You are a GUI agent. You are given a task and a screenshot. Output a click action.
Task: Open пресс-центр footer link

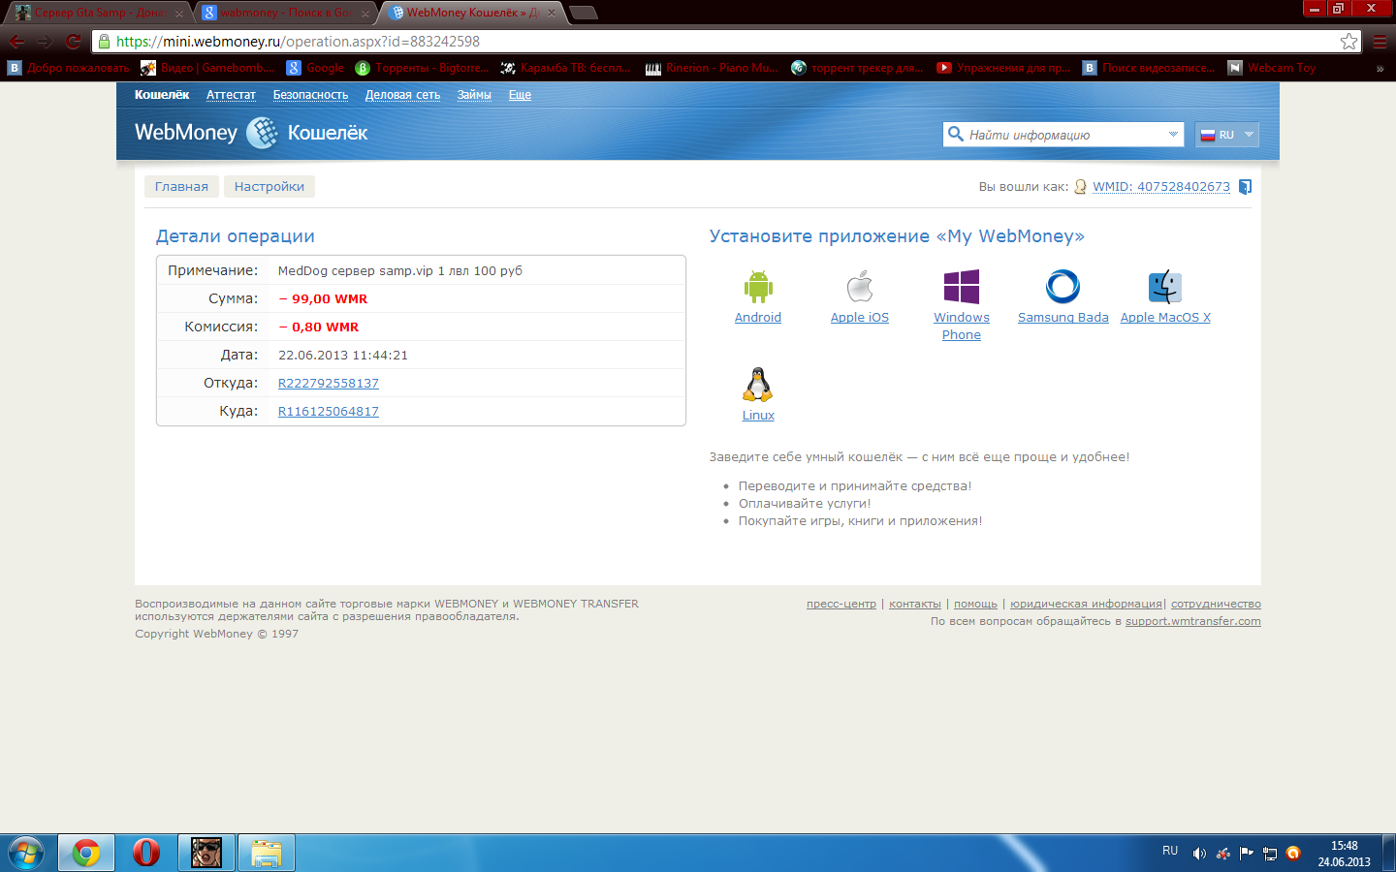[841, 604]
